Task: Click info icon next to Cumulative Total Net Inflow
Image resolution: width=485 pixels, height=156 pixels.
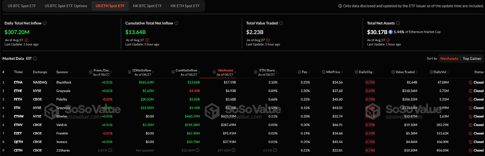Action: pos(176,23)
